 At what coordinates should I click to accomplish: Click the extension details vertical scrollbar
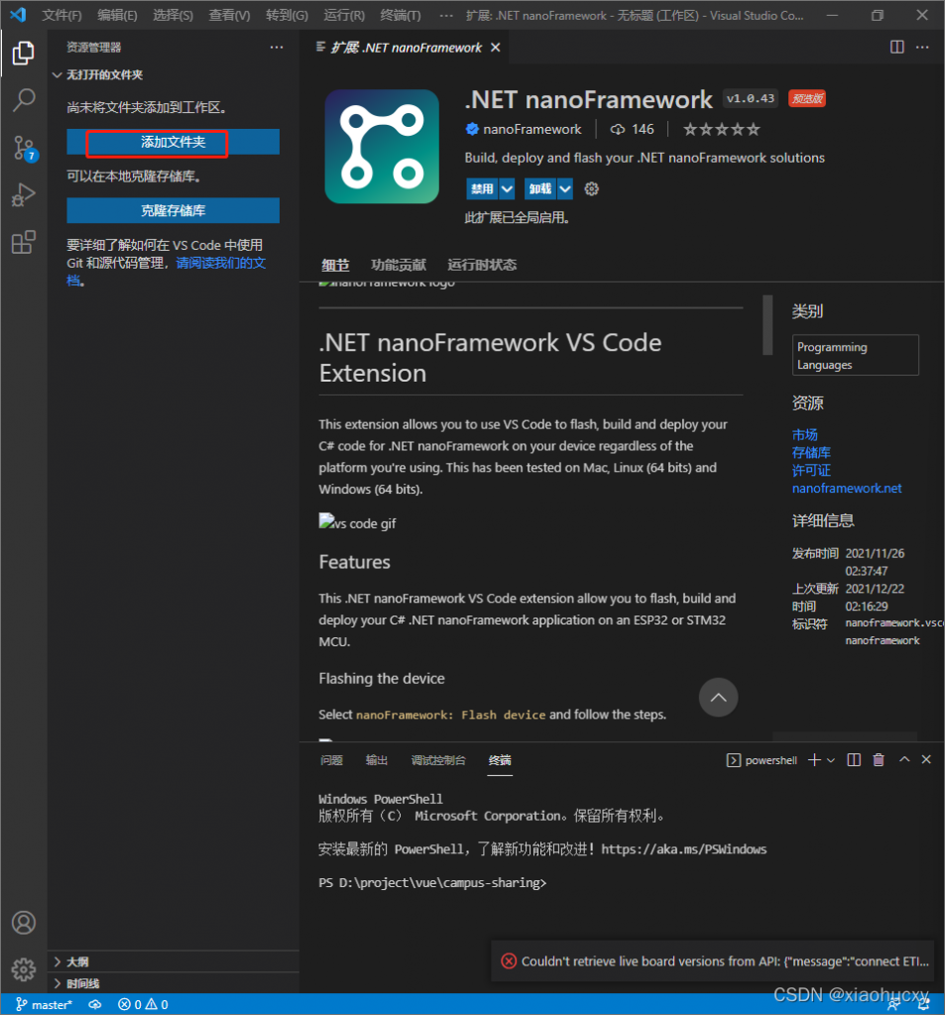click(768, 325)
